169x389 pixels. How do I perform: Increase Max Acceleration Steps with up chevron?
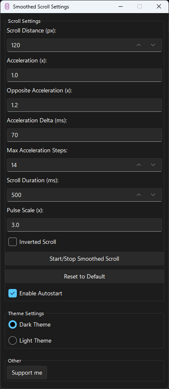pos(139,165)
